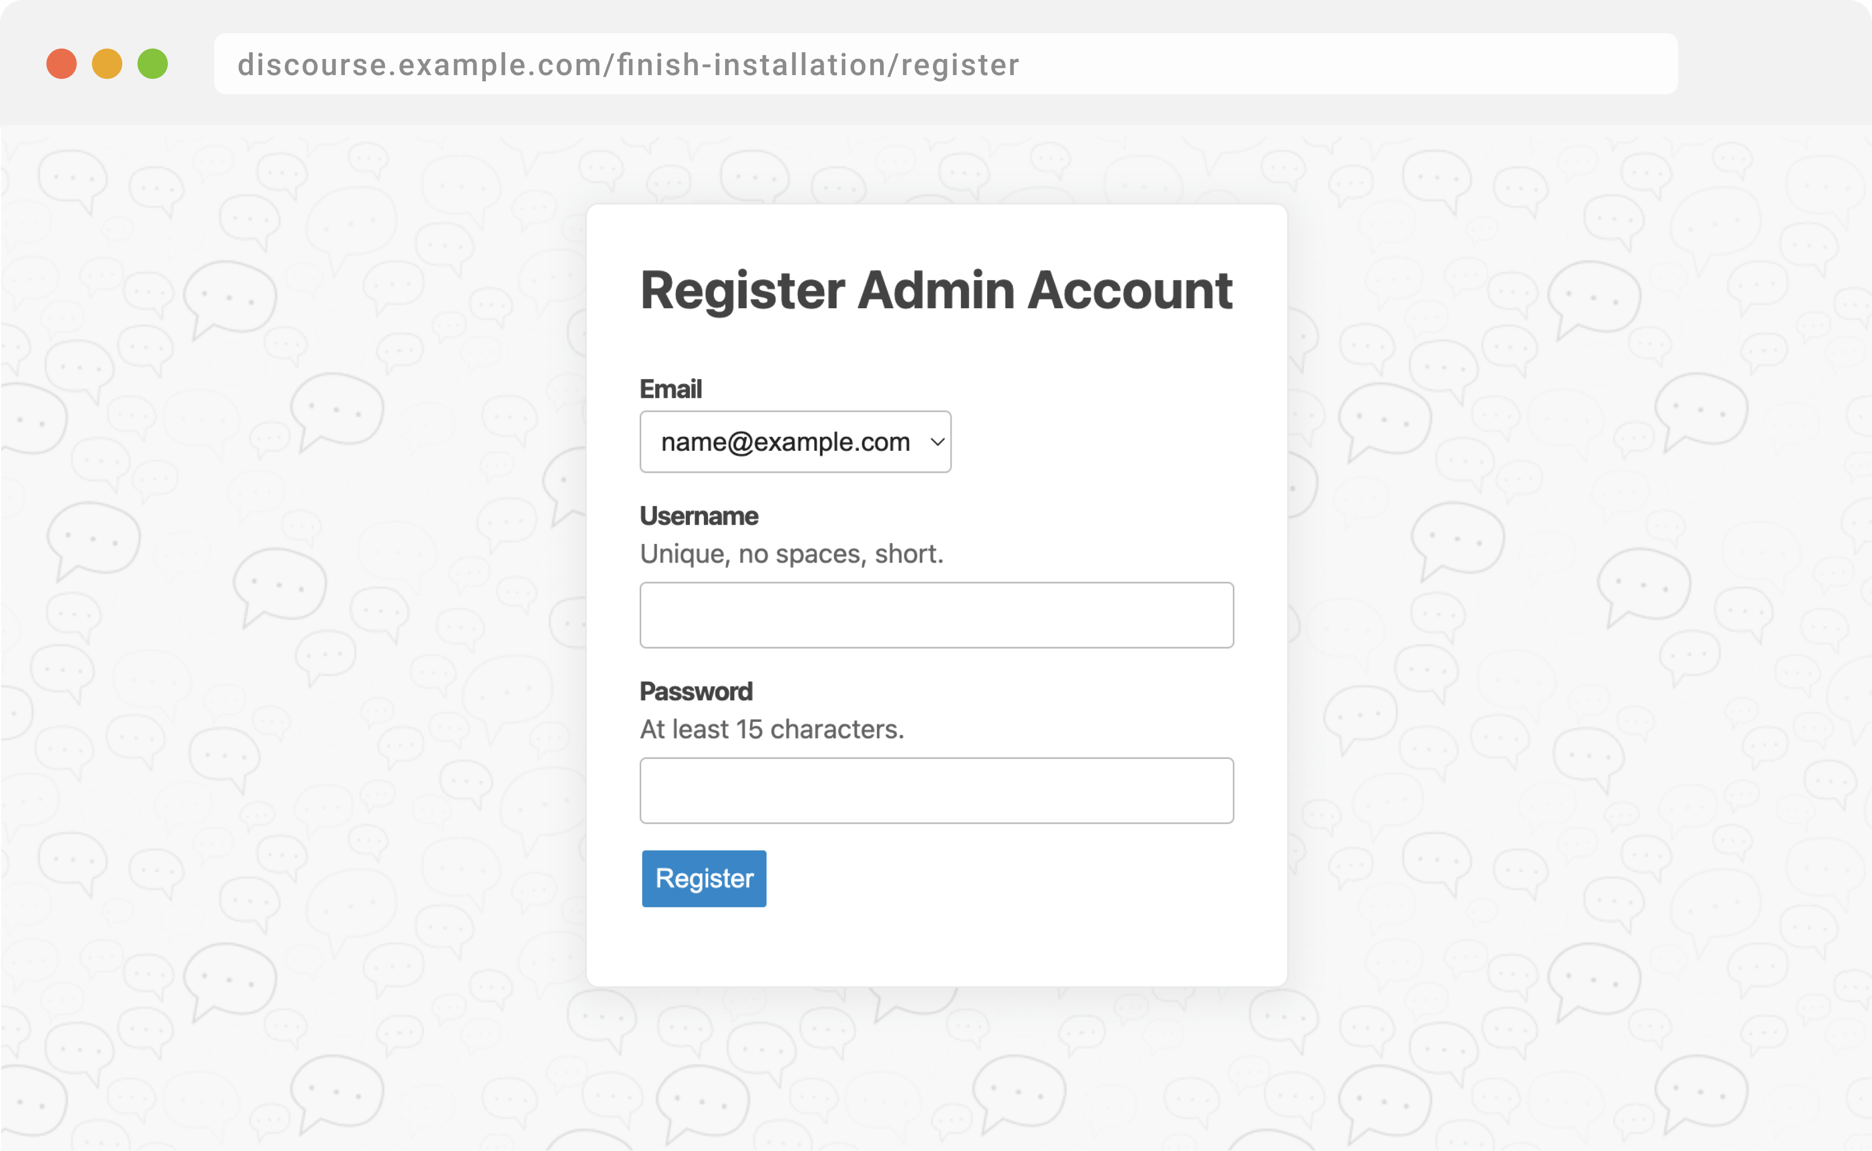Click the "At least 15 characters." hint

pyautogui.click(x=772, y=728)
